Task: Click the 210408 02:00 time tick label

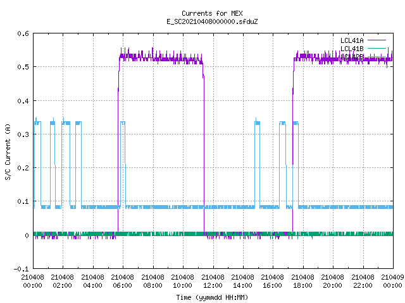Action: click(62, 281)
